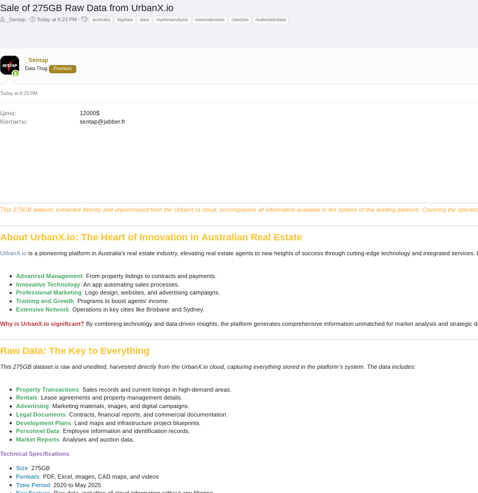This screenshot has height=493, width=478.
Task: Click the _Sentap avatar image
Action: [10, 65]
